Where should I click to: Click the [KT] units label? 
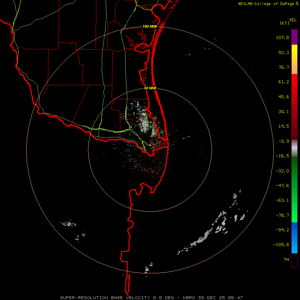tap(284, 23)
